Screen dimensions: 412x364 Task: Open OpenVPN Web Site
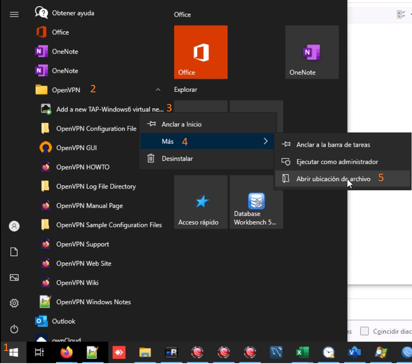point(76,263)
